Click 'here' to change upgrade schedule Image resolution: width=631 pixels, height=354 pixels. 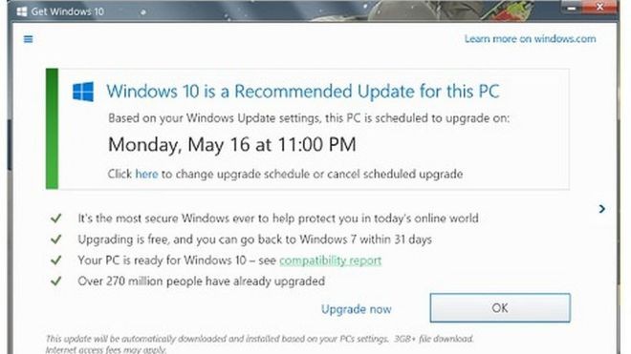click(146, 174)
